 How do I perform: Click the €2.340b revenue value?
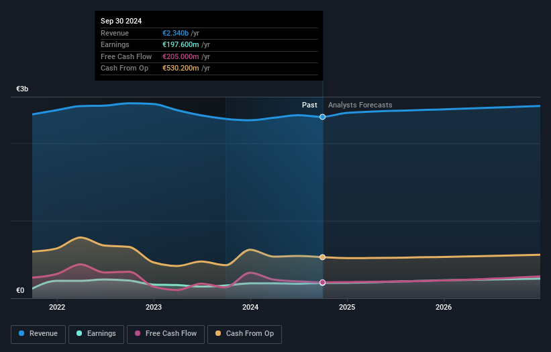click(175, 33)
